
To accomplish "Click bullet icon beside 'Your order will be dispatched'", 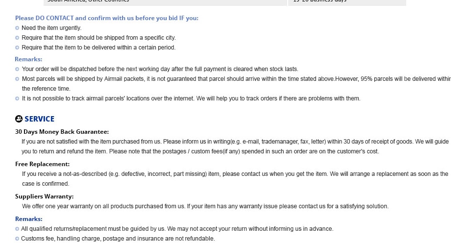I will pos(17,69).
